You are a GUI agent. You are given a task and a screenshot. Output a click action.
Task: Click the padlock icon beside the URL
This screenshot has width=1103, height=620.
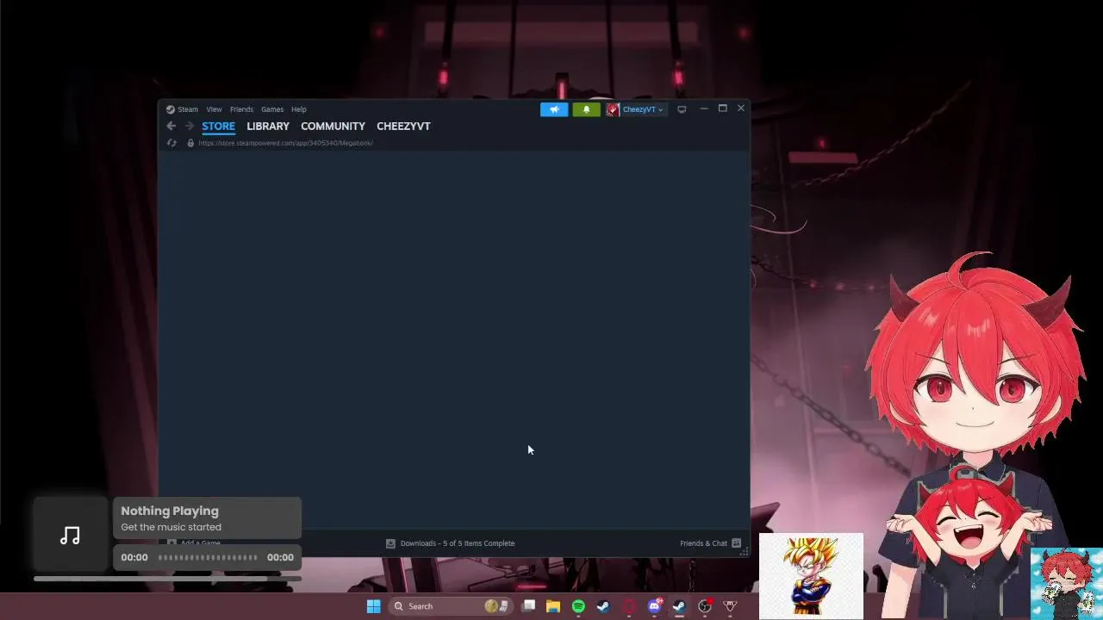pyautogui.click(x=190, y=143)
